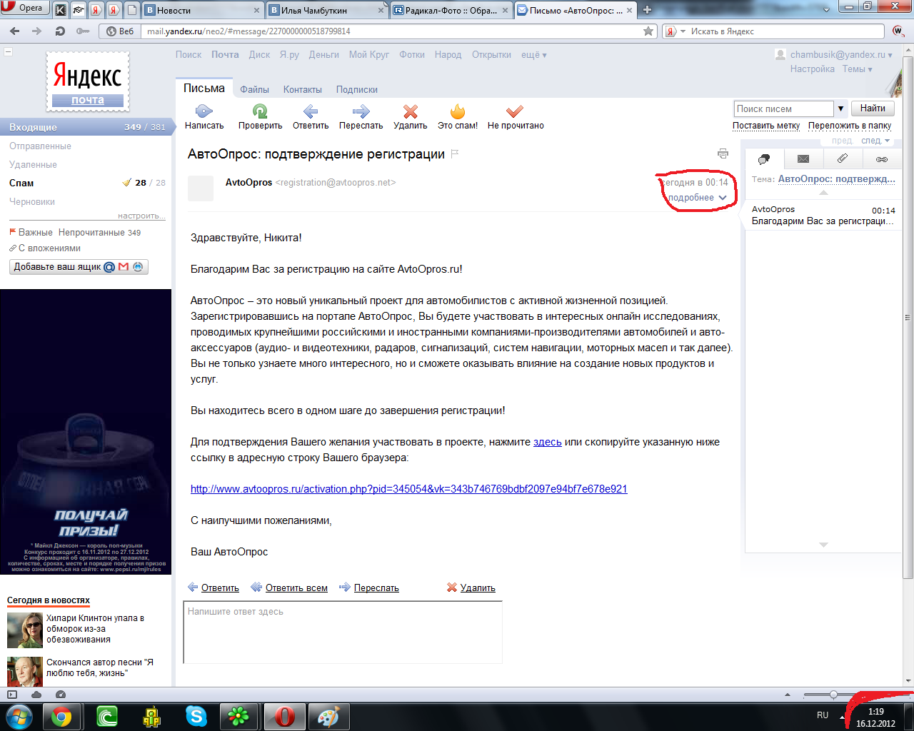Expand thread panel with lower triangle
This screenshot has width=914, height=731.
823,545
